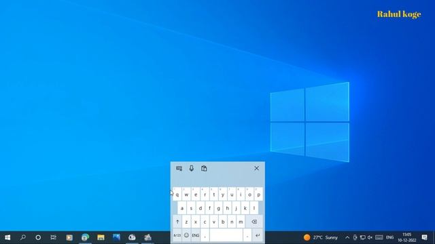Hit the Enter return key icon
The image size is (435, 244).
(258, 235)
